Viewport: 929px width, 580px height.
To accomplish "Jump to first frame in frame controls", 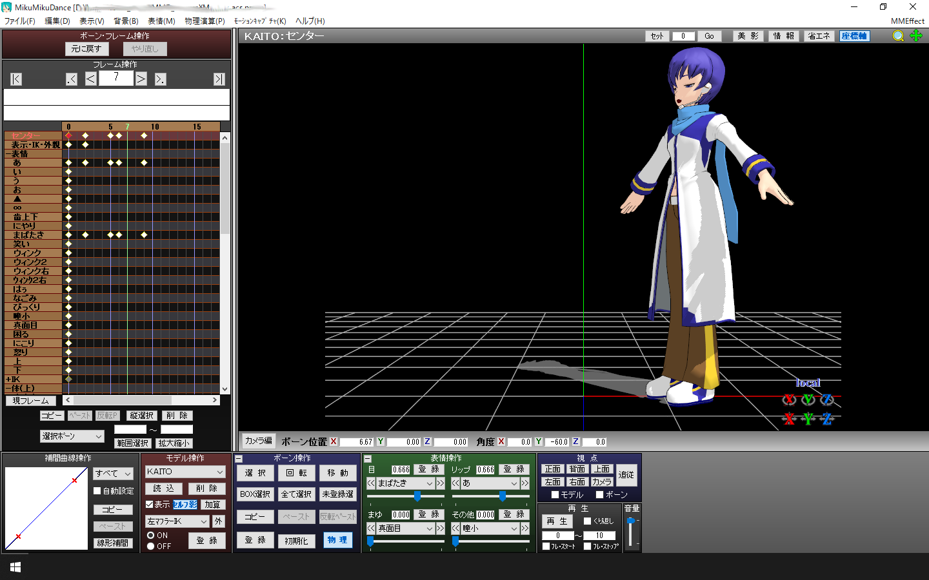I will coord(16,79).
